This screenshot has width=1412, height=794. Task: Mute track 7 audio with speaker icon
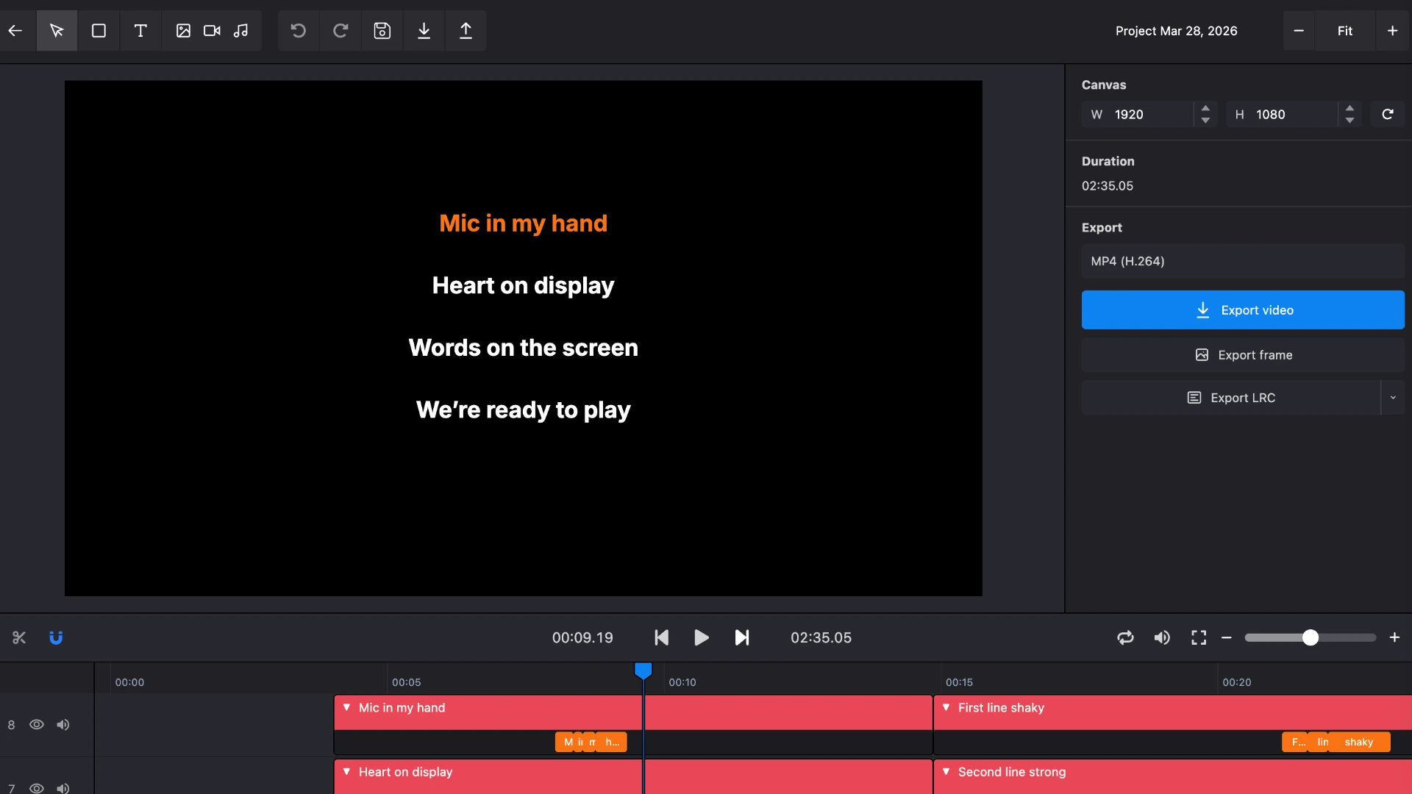[x=63, y=787]
